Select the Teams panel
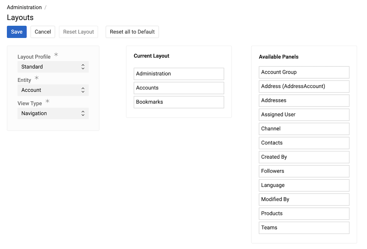Image resolution: width=367 pixels, height=249 pixels. coord(304,227)
